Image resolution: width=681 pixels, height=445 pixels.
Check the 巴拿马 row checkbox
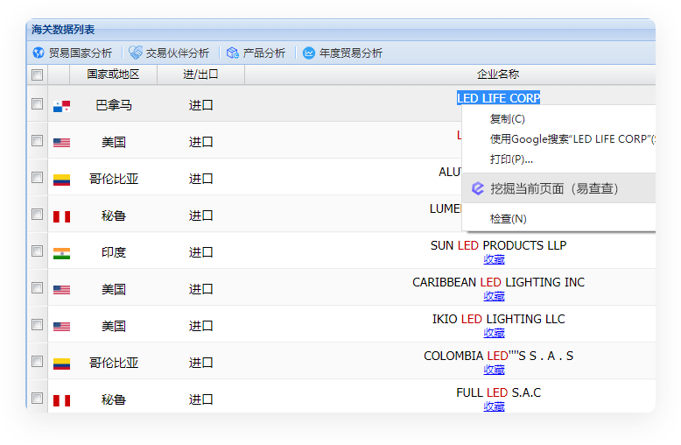coord(38,104)
